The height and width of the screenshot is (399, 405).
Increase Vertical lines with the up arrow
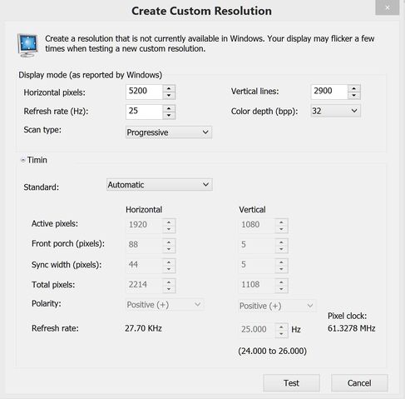tap(353, 88)
